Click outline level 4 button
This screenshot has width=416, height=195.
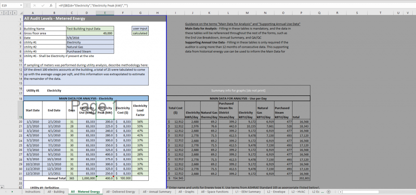click(15, 13)
